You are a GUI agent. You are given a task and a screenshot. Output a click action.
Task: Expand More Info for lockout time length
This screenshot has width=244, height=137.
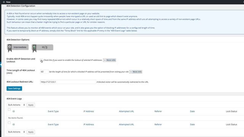pos(136,72)
